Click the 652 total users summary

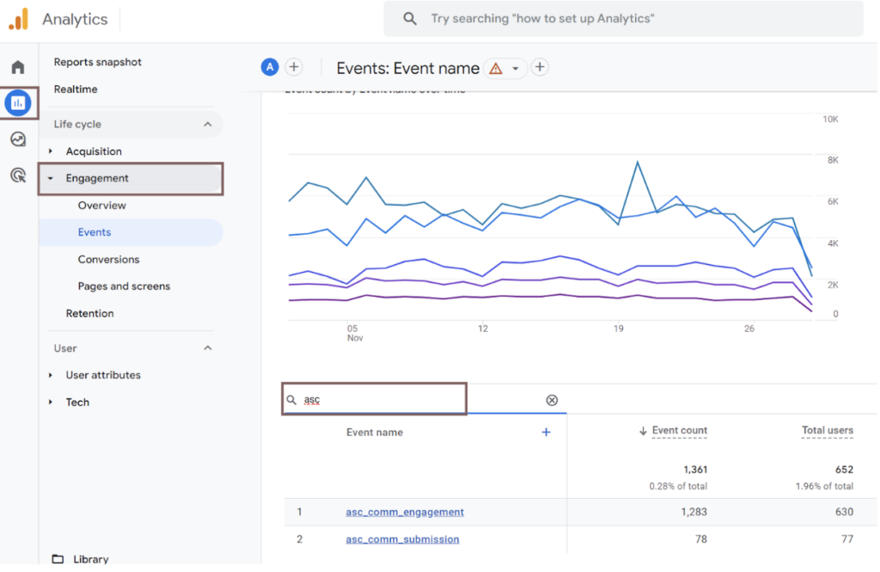[844, 470]
